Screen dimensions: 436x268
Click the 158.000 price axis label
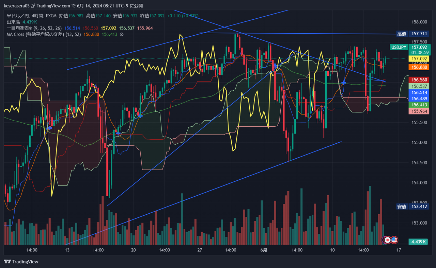click(x=419, y=22)
